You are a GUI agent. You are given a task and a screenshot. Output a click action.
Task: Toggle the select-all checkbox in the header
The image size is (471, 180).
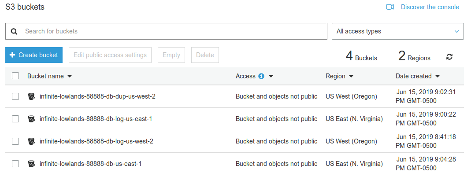coord(15,76)
